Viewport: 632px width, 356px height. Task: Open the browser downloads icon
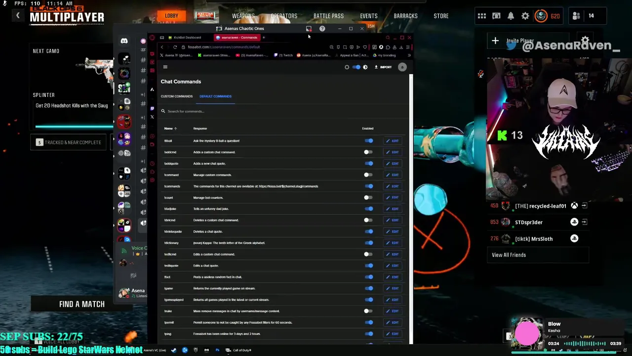click(401, 47)
